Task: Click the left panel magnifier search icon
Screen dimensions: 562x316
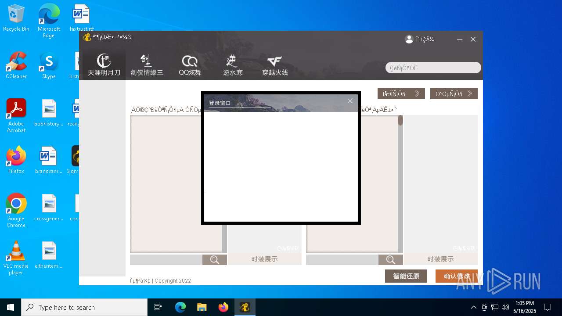Action: (215, 260)
